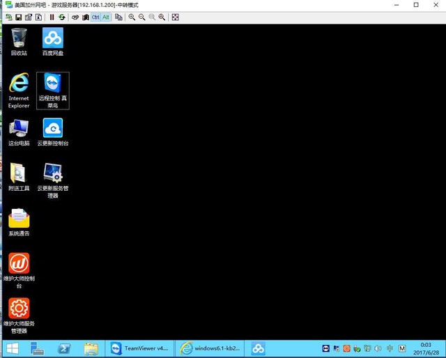Switch to Baidu Netdisk taskbar button
Viewport: 446px width, 358px height.
(x=259, y=348)
